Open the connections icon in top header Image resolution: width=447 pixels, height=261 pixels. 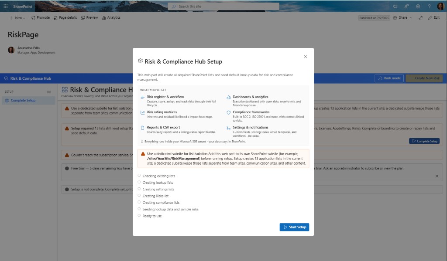[406, 6]
